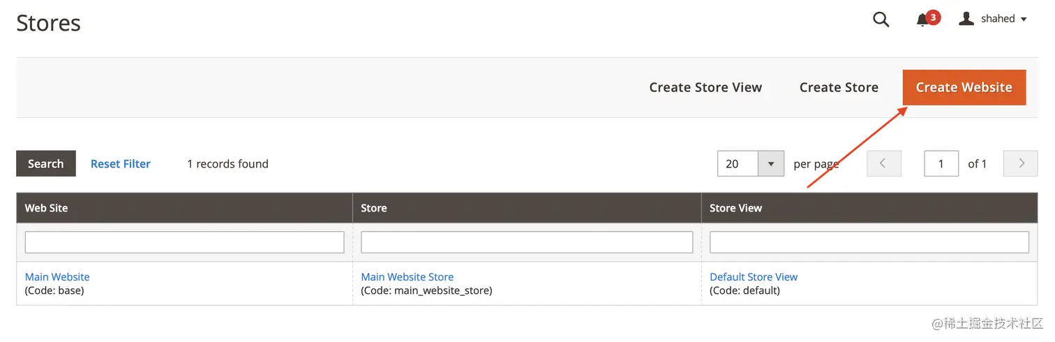Viewport: 1055px width, 342px height.
Task: Click the Store column header
Action: pos(527,208)
